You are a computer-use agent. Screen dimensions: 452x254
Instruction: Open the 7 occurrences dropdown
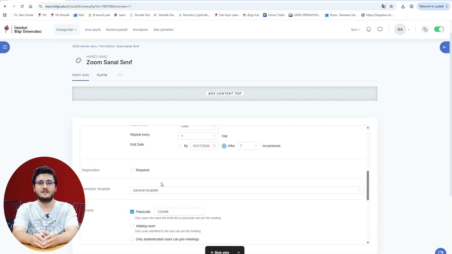click(x=249, y=146)
